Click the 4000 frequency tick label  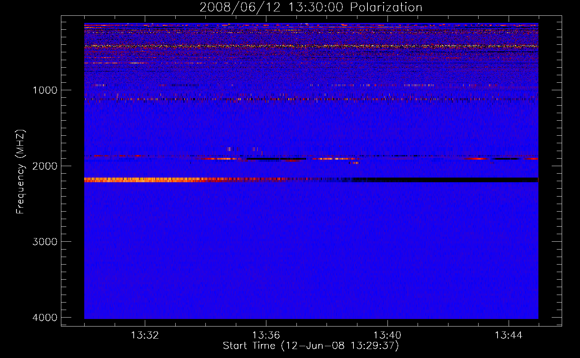click(45, 318)
